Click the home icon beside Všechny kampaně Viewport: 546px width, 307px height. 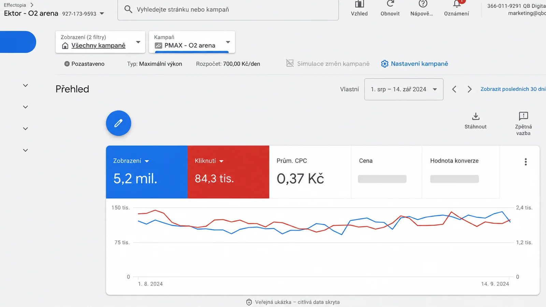[65, 46]
